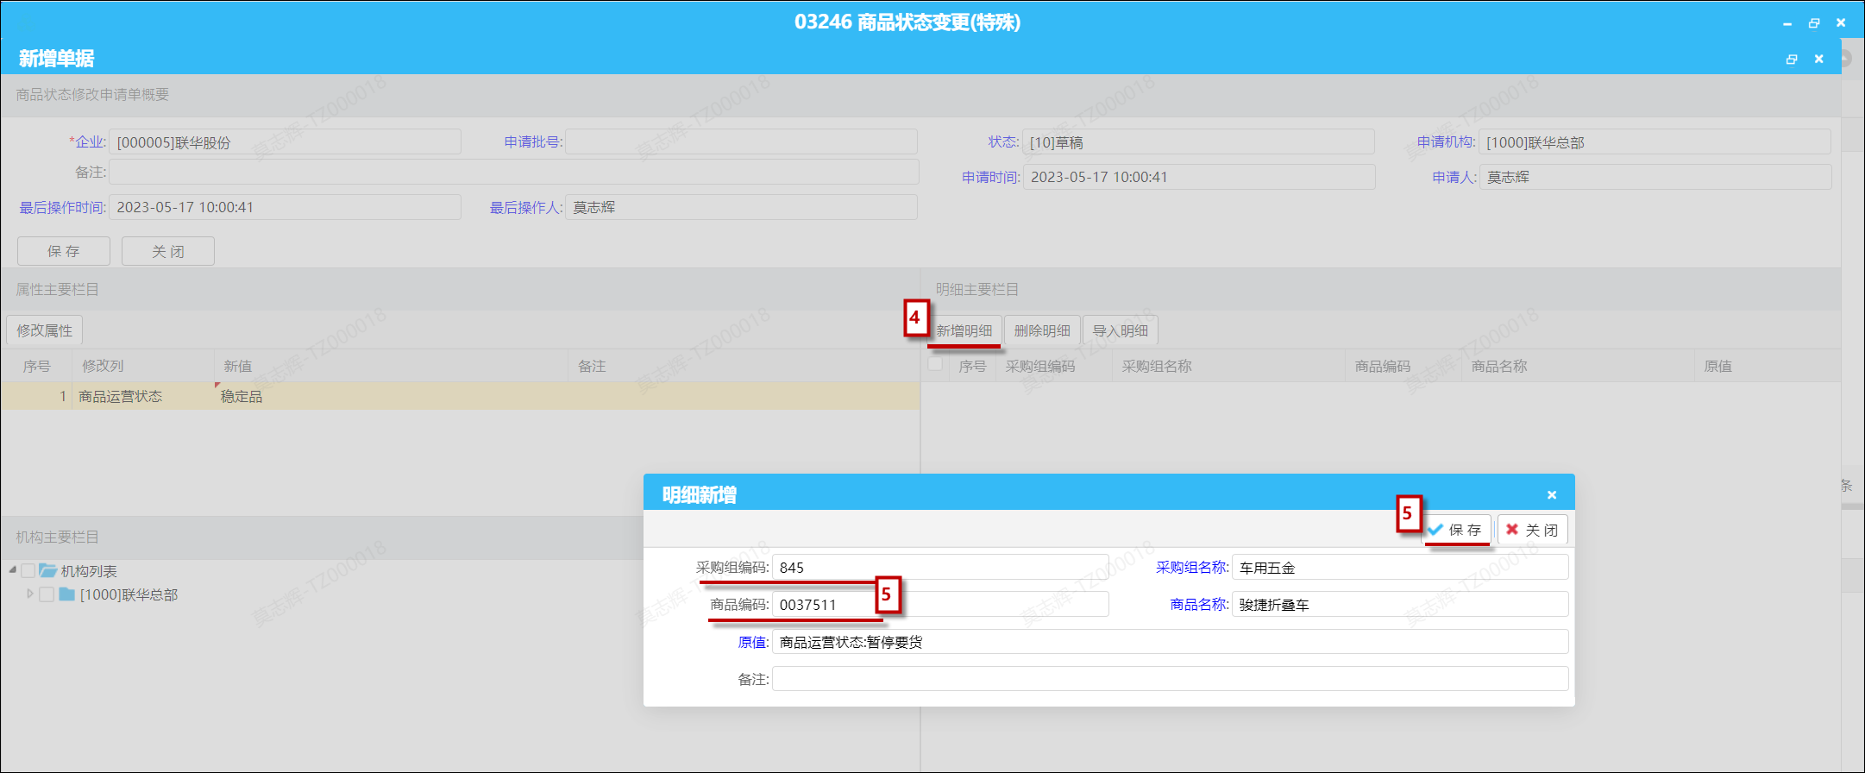The height and width of the screenshot is (773, 1865).
Task: Click the open folder icon beside 机构列表
Action: [x=47, y=571]
